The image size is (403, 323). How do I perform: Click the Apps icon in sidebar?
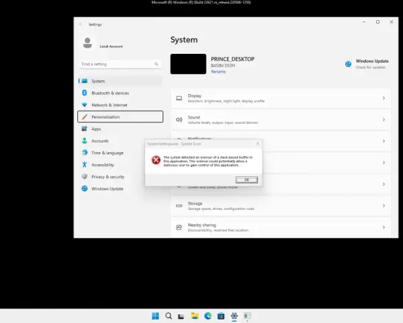(85, 129)
